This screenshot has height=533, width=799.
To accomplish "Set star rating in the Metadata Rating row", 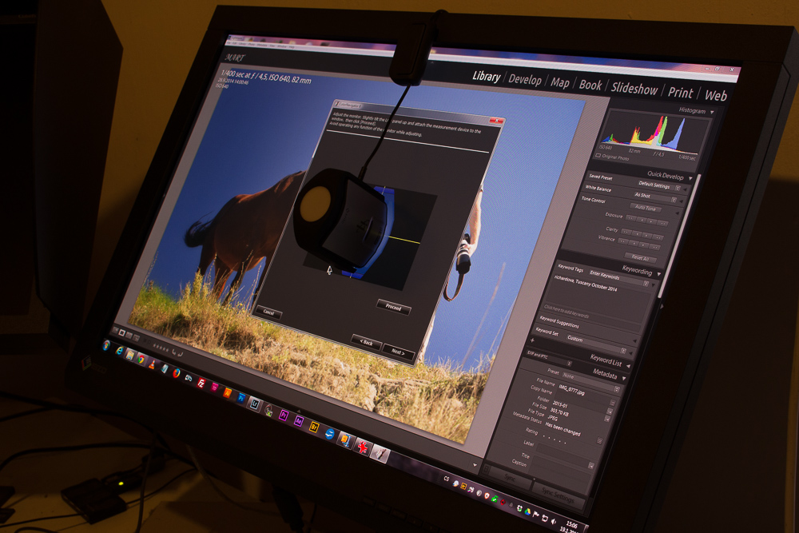I will [555, 439].
